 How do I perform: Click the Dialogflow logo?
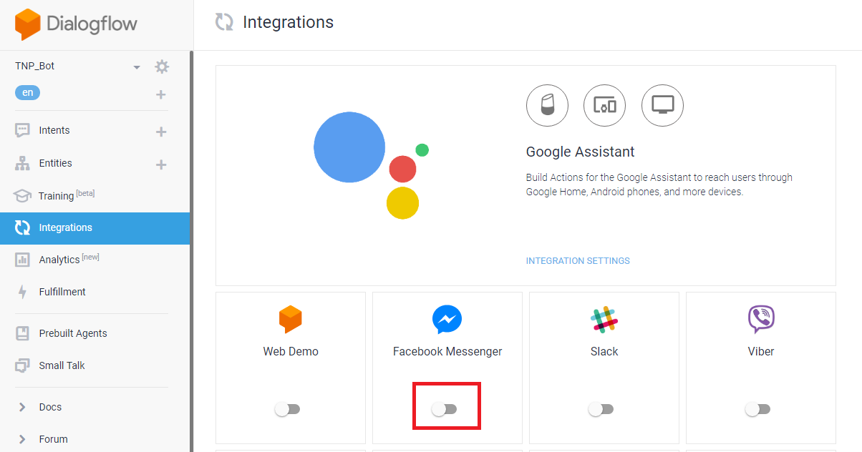(76, 24)
